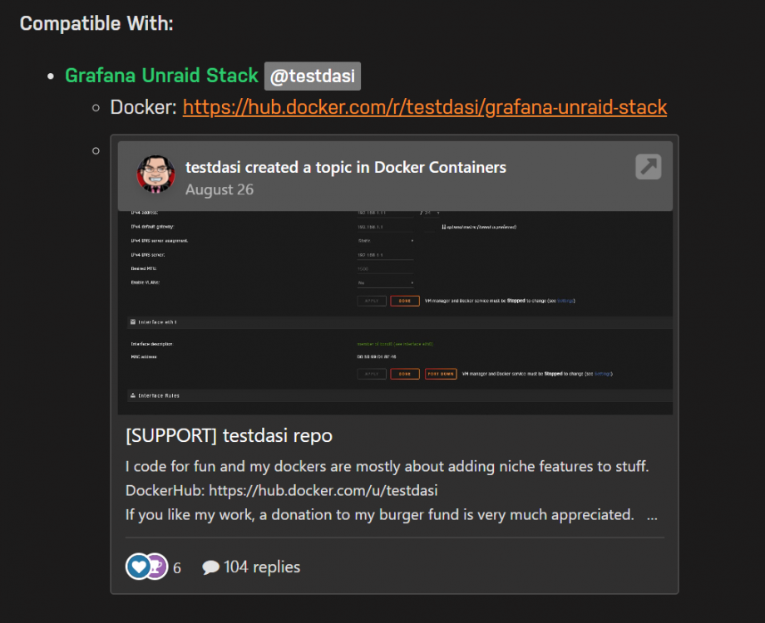Click the 'I code for fun' description line
This screenshot has height=623, width=765.
pos(387,467)
